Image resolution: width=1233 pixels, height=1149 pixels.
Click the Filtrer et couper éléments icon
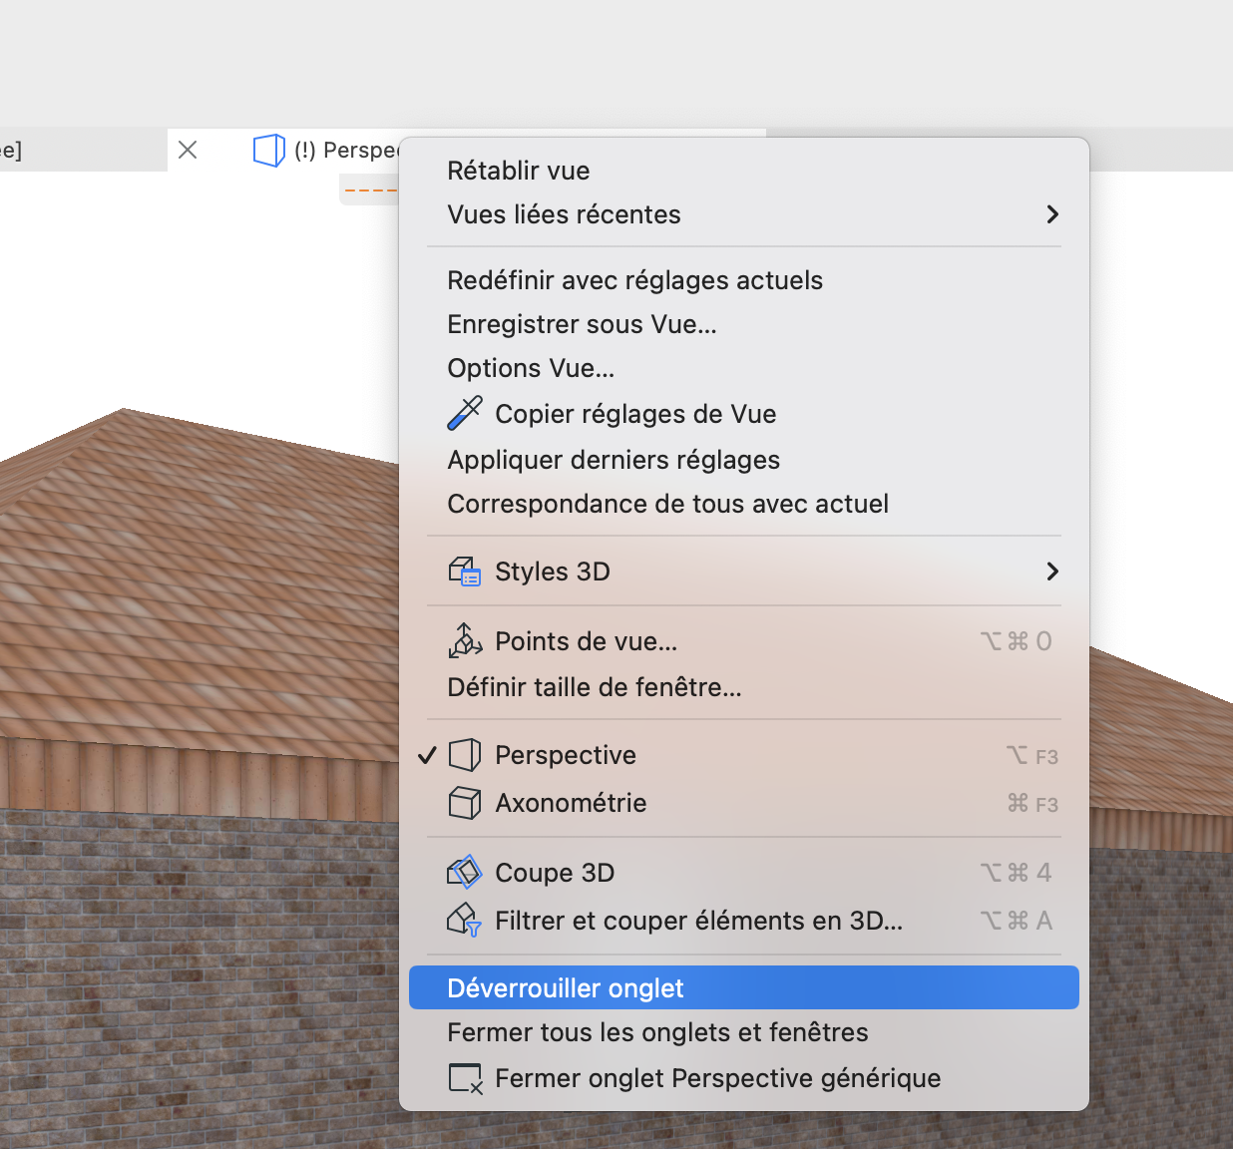point(465,920)
